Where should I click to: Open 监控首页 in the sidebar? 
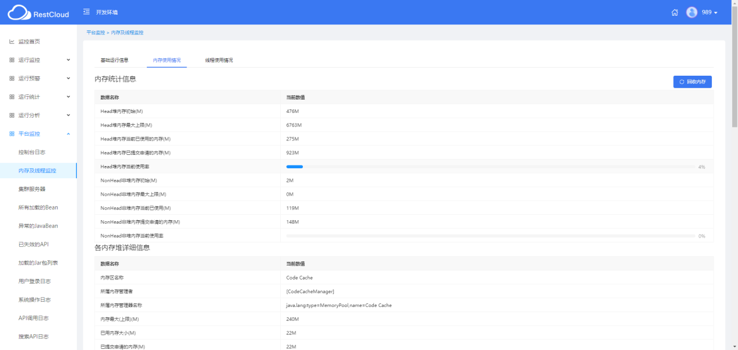pos(29,42)
